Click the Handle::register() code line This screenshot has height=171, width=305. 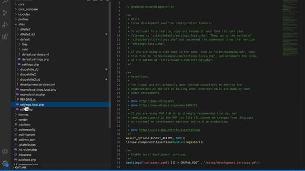pos(165,142)
